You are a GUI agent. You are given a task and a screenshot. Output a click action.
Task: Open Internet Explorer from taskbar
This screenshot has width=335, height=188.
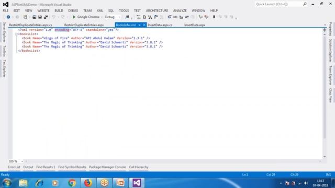tap(39, 183)
